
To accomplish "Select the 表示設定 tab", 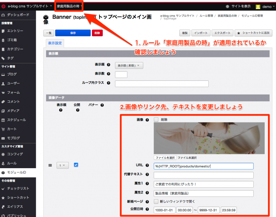I will (55, 44).
